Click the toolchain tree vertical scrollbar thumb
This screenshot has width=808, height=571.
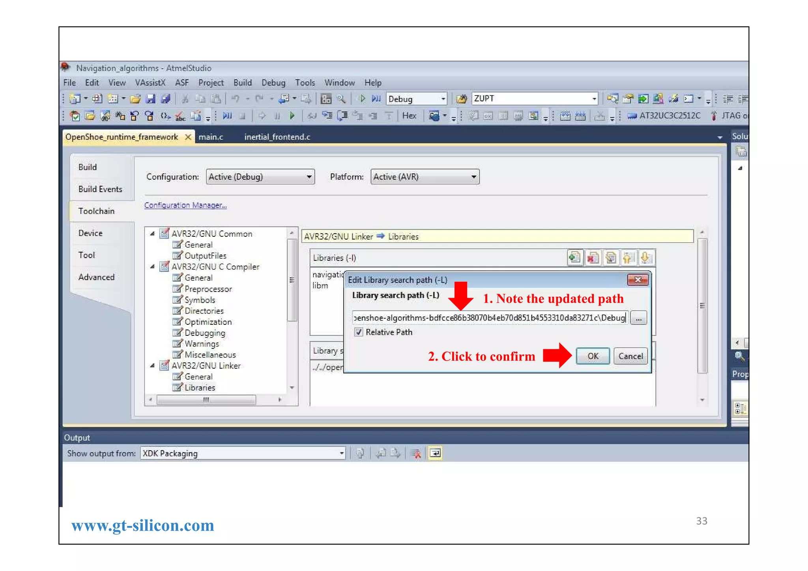click(x=292, y=280)
